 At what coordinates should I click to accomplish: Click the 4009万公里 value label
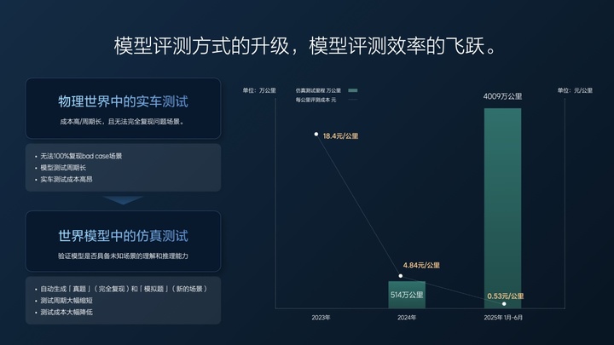[503, 96]
